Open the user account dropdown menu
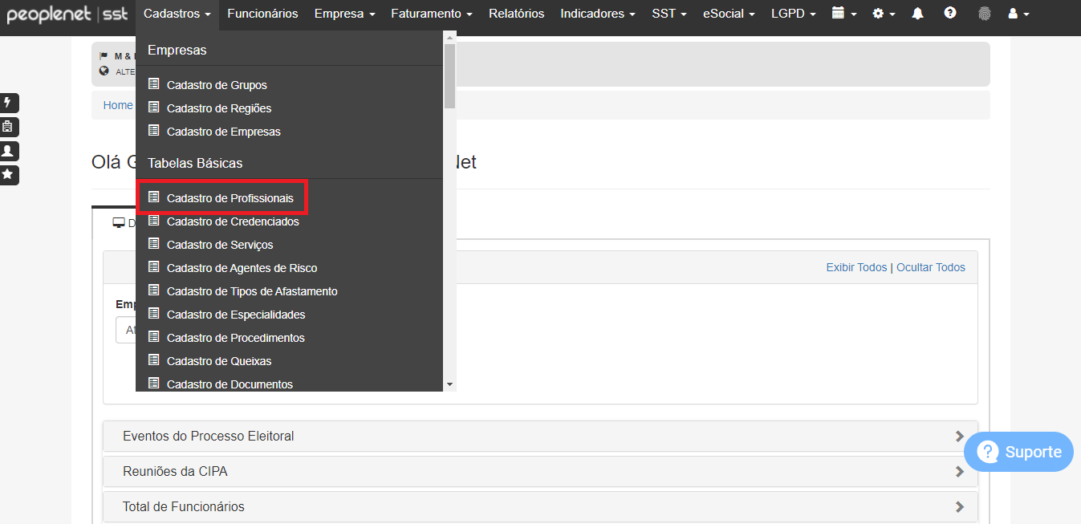This screenshot has height=524, width=1081. (x=1017, y=14)
